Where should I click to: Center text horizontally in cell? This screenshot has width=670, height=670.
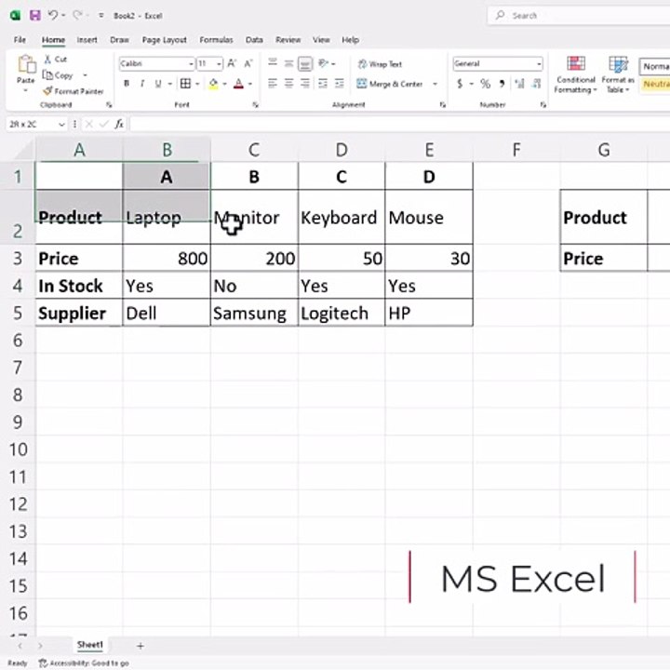point(288,84)
